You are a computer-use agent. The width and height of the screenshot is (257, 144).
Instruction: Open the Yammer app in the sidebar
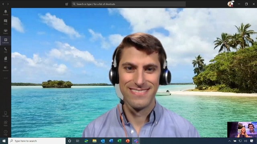point(5,68)
